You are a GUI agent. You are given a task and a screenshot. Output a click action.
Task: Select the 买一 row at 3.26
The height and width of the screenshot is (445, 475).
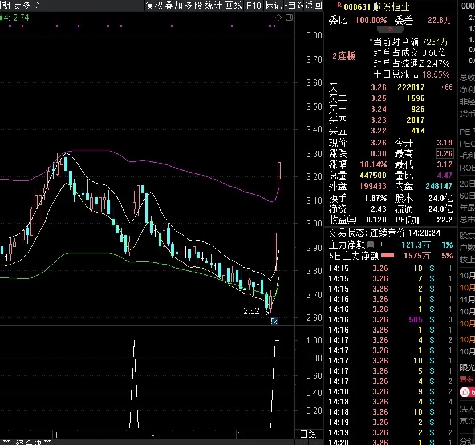390,87
